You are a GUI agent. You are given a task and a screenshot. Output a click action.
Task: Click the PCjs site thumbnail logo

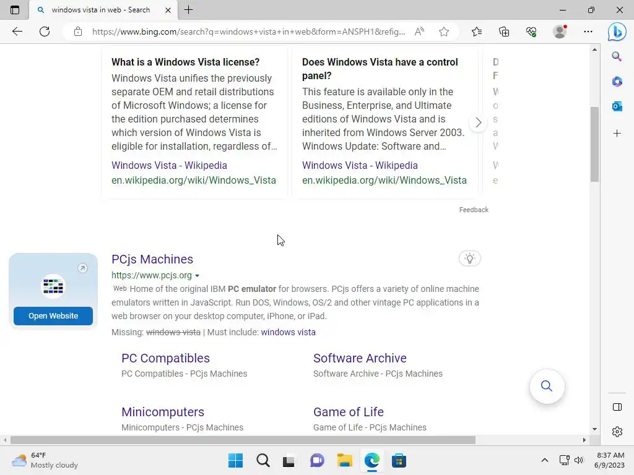coord(53,286)
